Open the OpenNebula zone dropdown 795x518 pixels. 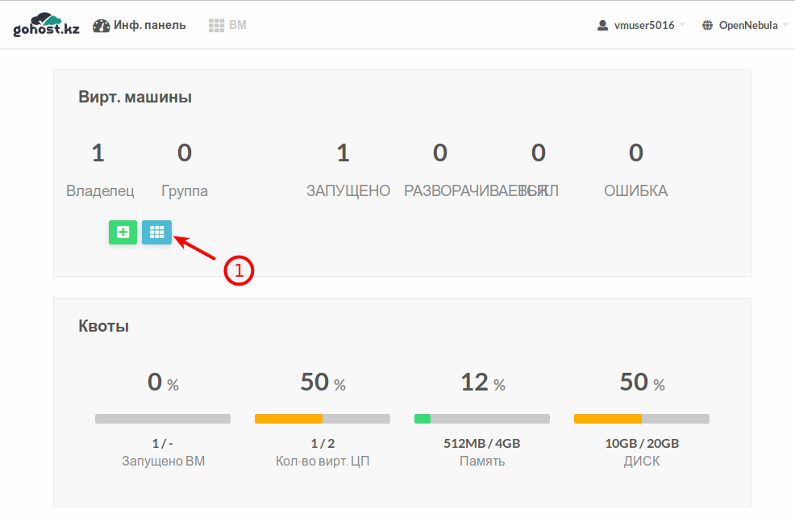point(745,25)
